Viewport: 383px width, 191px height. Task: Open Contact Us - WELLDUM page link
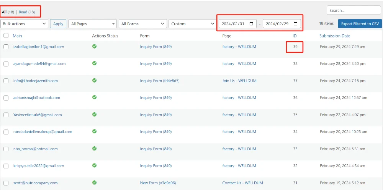[243, 183]
